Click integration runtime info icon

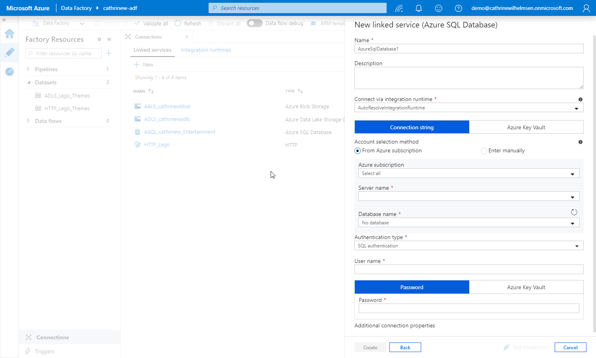pyautogui.click(x=581, y=99)
